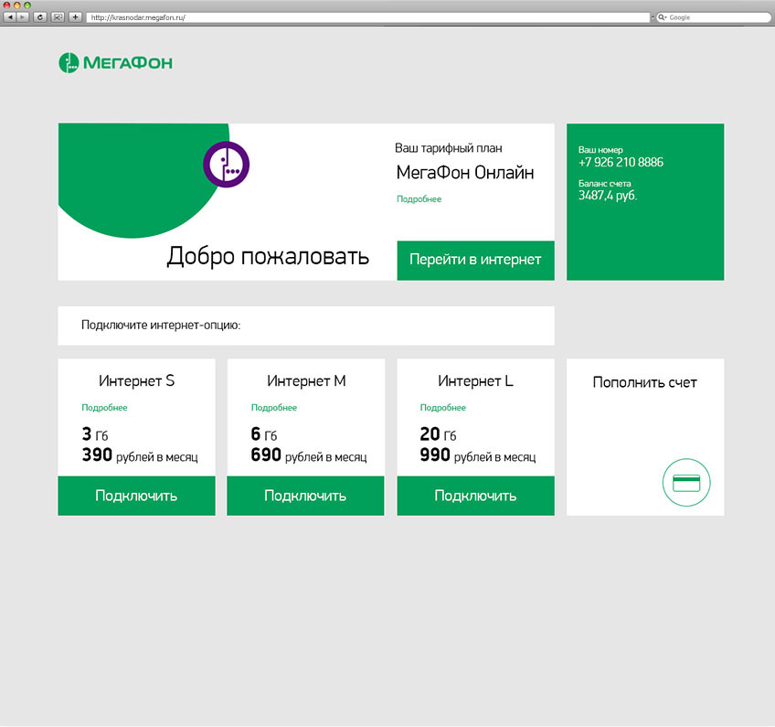Click Подключить button for Интернет S
775x727 pixels.
[x=136, y=496]
